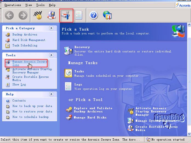Viewport: 191px width, 143px height.
Task: Click the Tasks clock icon in main pane
Action: pyautogui.click(x=68, y=73)
